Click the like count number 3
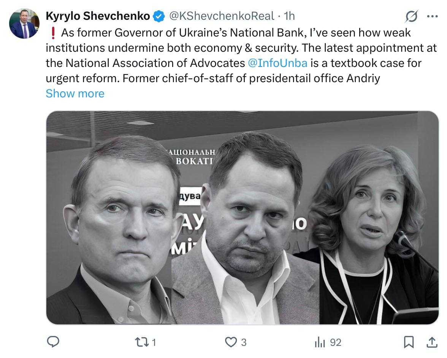 [244, 342]
